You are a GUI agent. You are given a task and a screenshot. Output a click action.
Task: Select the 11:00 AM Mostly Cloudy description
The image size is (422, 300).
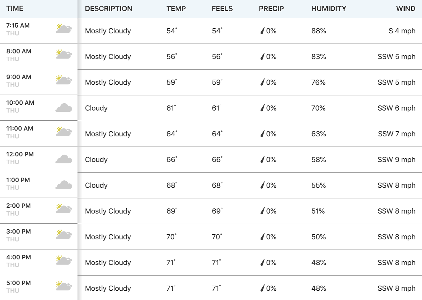[x=108, y=134]
